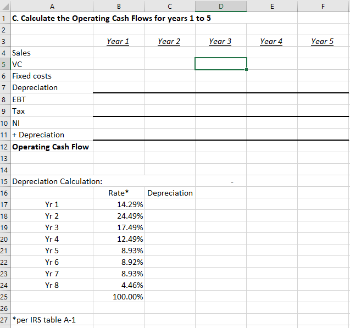
Task: Click the 8.92% rate cell
Action: pos(119,262)
